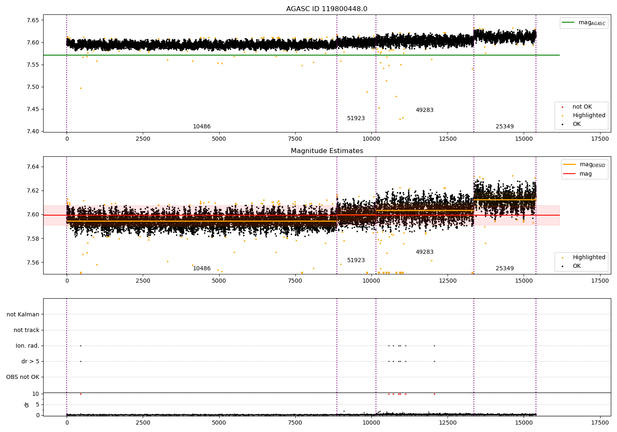Click OBSID label 25349 in Magnitude Estimates plot
Screen dimensions: 617x432
tap(504, 269)
